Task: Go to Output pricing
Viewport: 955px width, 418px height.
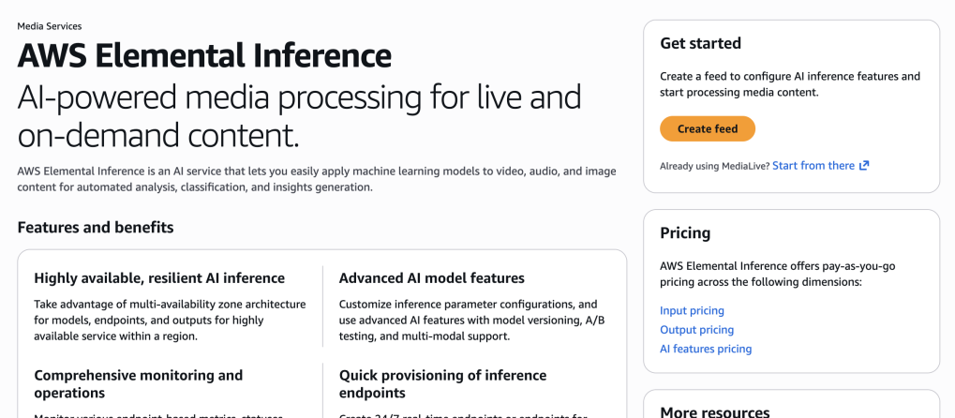Action: 696,330
